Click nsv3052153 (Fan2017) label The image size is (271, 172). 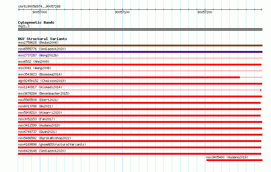(37, 119)
